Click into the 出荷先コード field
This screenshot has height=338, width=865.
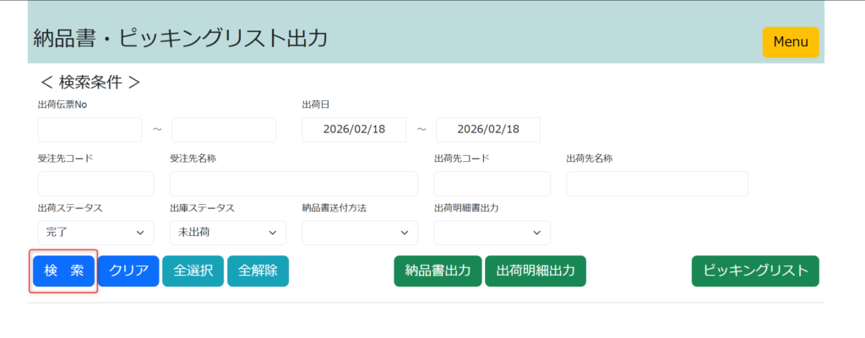(x=492, y=184)
